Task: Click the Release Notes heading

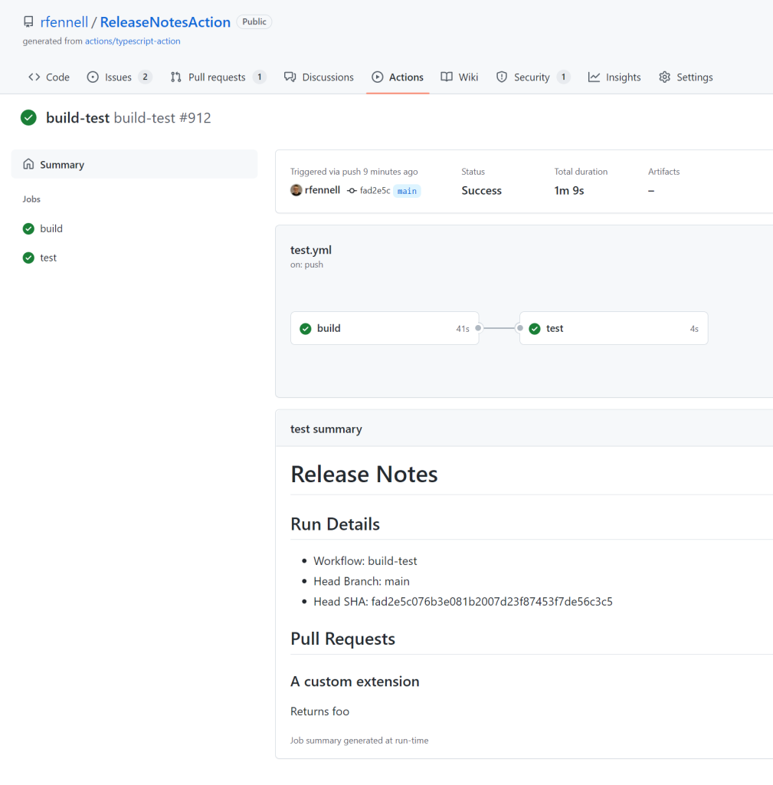Action: coord(364,474)
